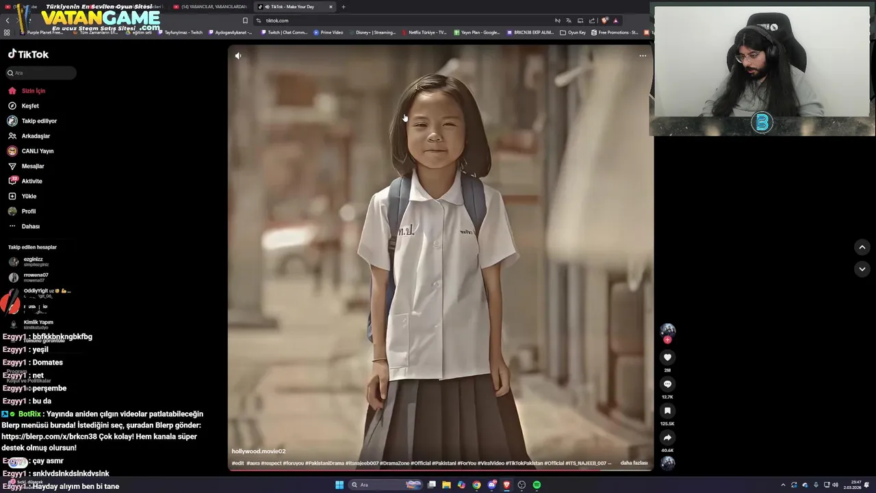876x493 pixels.
Task: Open the 'Disney+ | Streaming' bookmark
Action: pos(372,32)
